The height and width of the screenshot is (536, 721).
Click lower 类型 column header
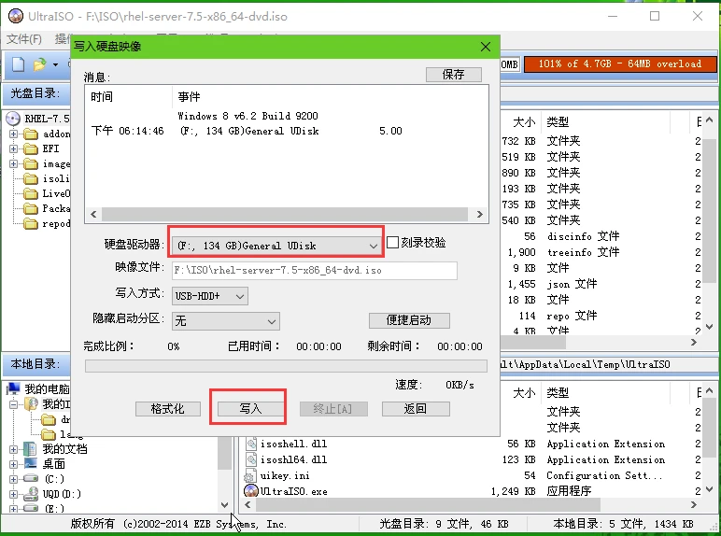pyautogui.click(x=558, y=392)
